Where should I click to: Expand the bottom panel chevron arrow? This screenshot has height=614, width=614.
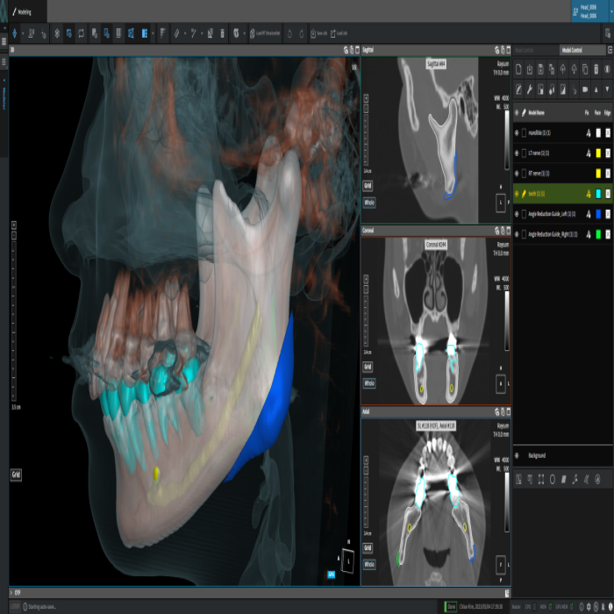tap(11, 593)
